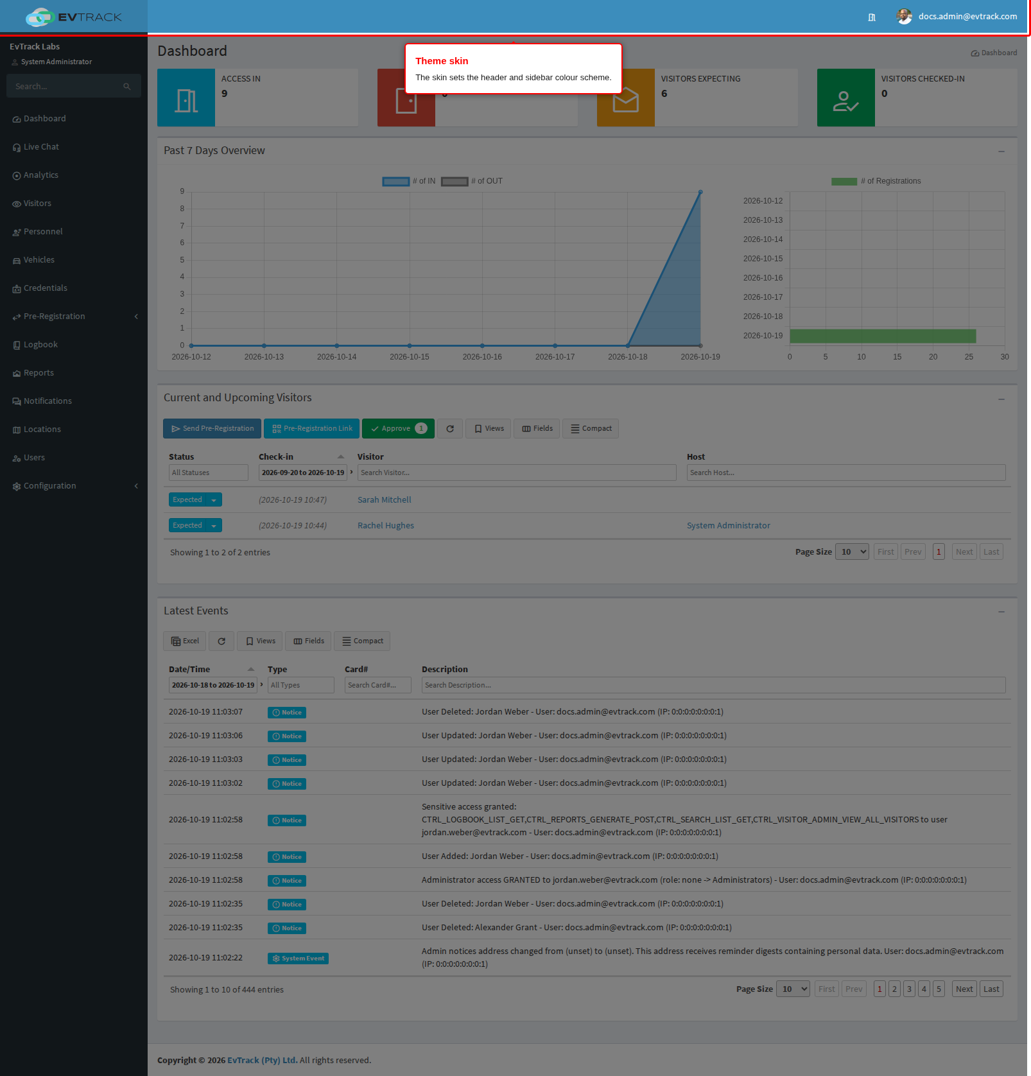Viewport: 1031px width, 1076px height.
Task: Click the search magnifier icon in sidebar
Action: (x=127, y=86)
